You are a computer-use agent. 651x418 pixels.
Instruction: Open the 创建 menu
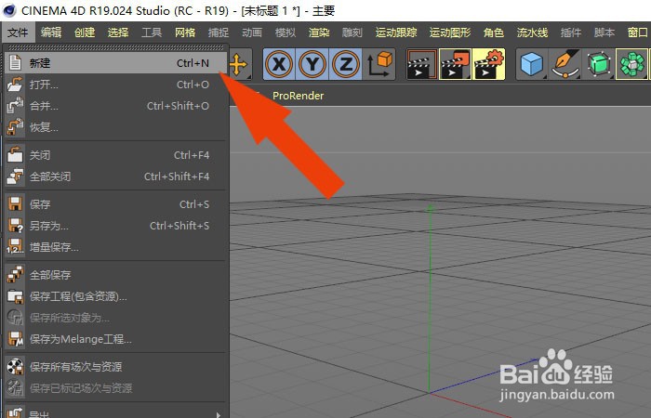(x=85, y=33)
